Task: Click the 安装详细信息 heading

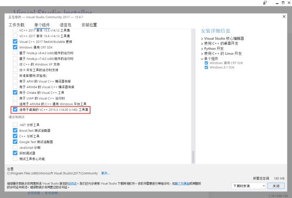Action: 215,31
